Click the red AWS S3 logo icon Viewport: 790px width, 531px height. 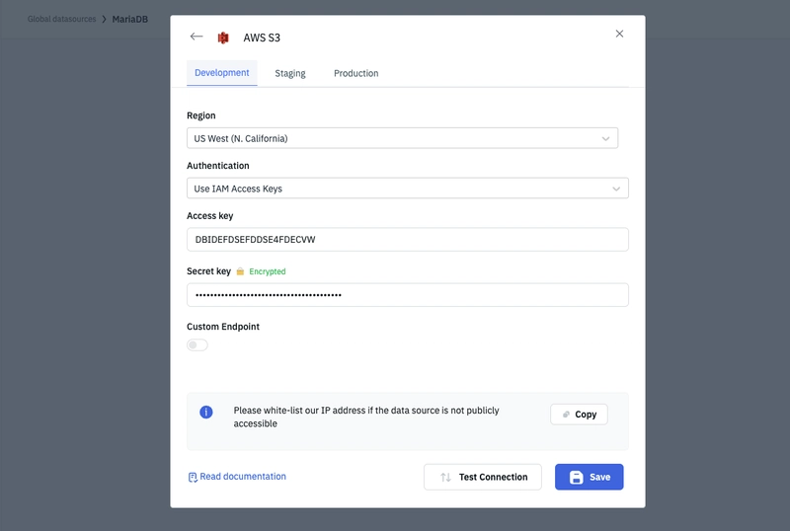pyautogui.click(x=223, y=38)
